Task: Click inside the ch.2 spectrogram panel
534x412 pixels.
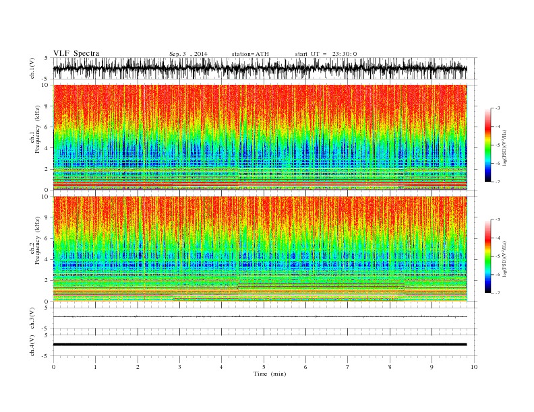Action: (260, 248)
